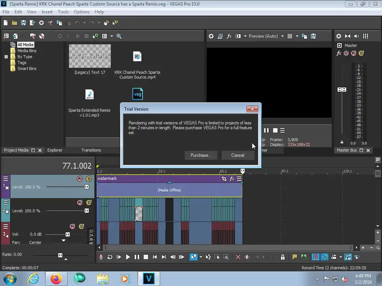This screenshot has width=382, height=286.
Task: Mute audio track 3
Action: pos(72,226)
